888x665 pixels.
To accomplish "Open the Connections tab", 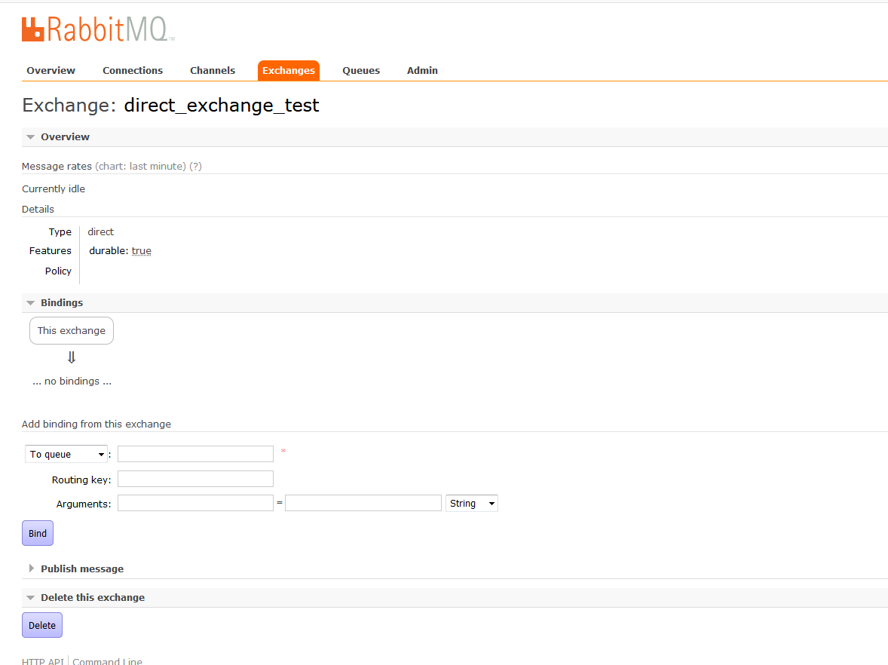I will [133, 70].
